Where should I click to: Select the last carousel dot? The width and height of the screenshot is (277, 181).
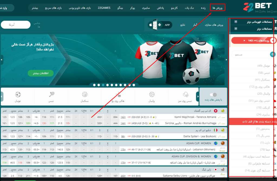tap(134, 85)
